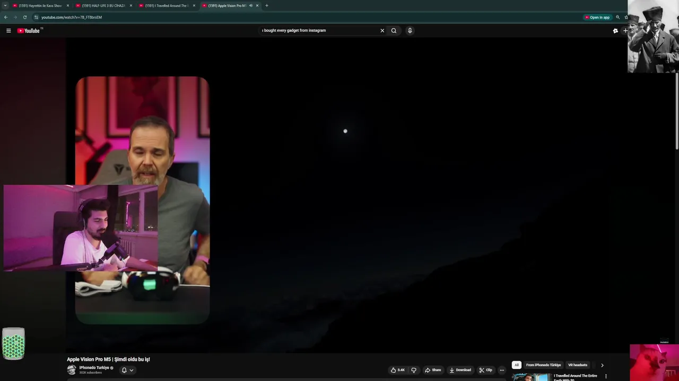Screen dimensions: 679x381
Task: Go to the YouTube home logo
Action: (29, 31)
